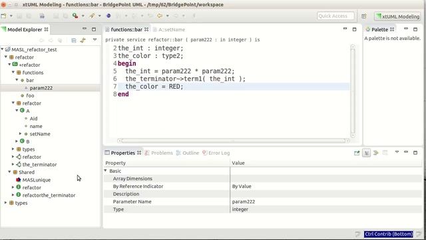The image size is (426, 240).
Task: Close the Model Explorer view tab
Action: [46, 29]
